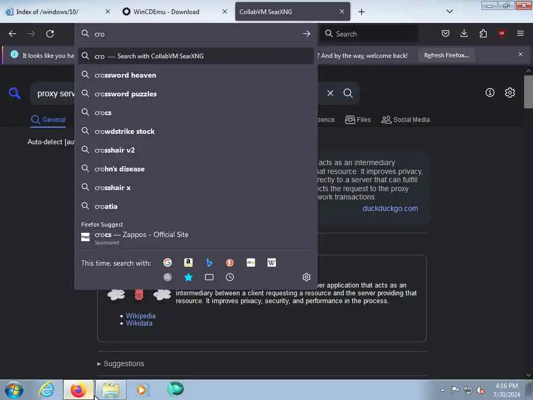Search this time with DuckDuckGo
This screenshot has height=400, width=533.
(230, 262)
